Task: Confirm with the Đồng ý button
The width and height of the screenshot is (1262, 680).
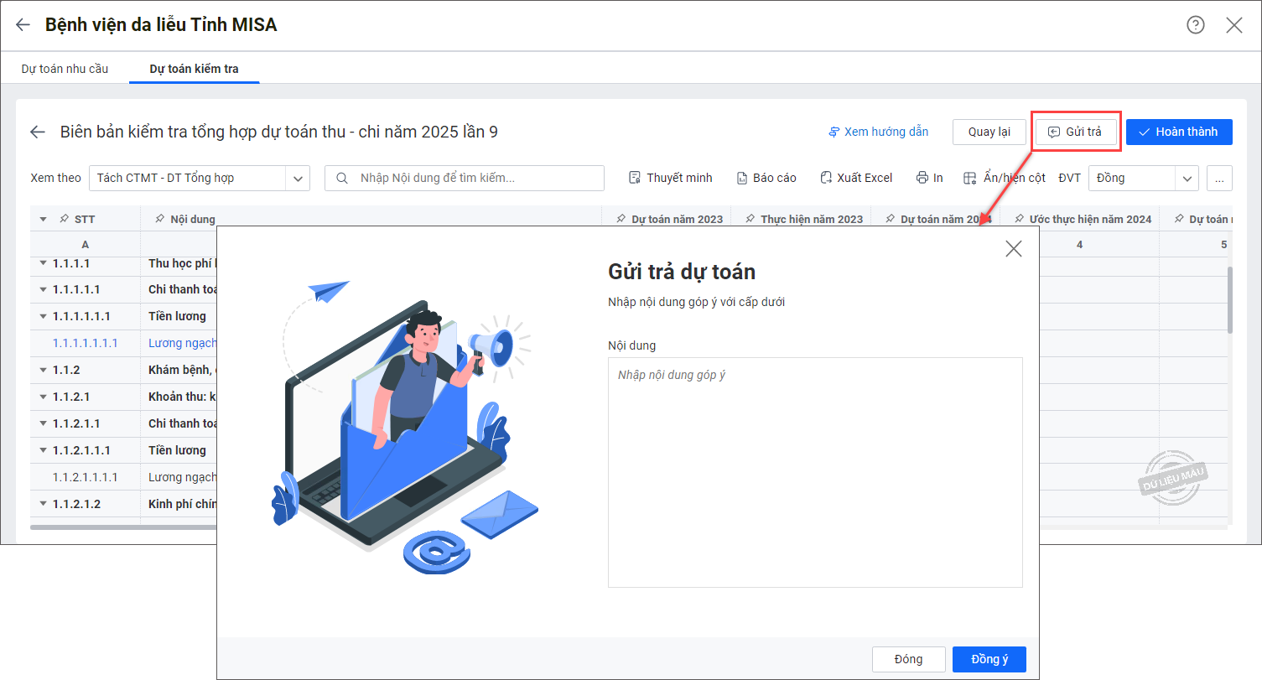Action: [989, 659]
